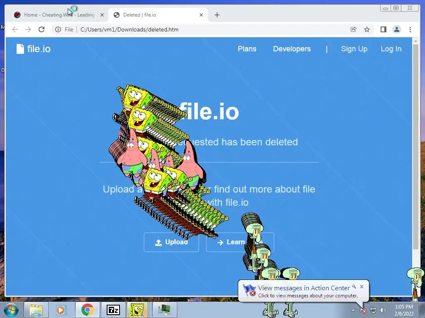Open the Chrome profile avatar
Viewport: 425px width, 318px height.
pos(396,29)
